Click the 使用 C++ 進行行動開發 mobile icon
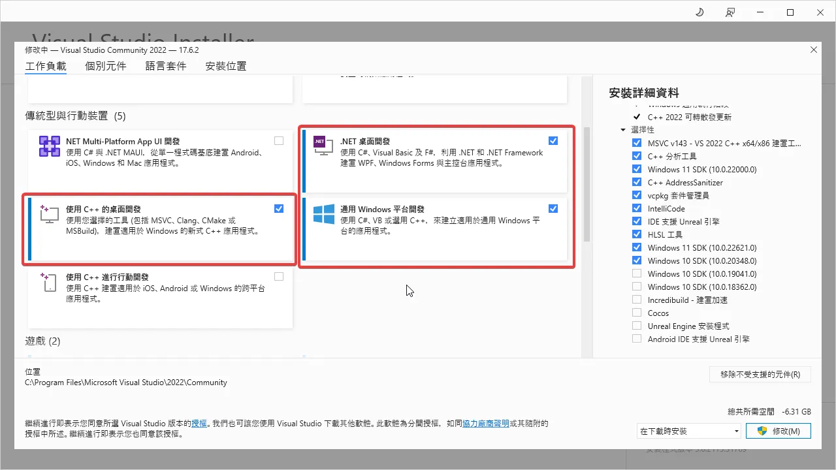The width and height of the screenshot is (836, 470). [x=49, y=282]
